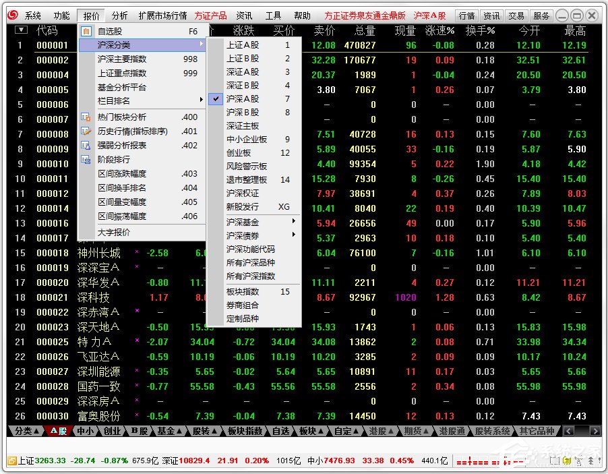Choose 沪深主要指数 menu item

[x=142, y=59]
